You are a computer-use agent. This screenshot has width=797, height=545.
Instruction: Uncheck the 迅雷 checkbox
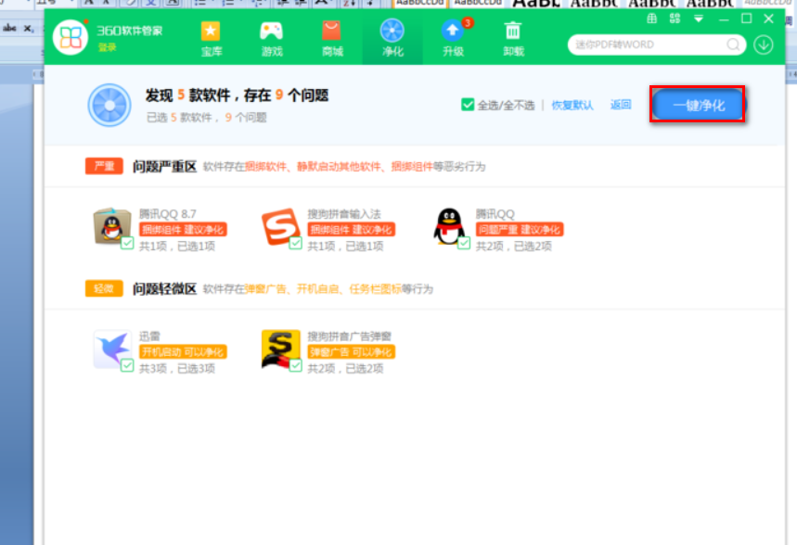point(127,366)
